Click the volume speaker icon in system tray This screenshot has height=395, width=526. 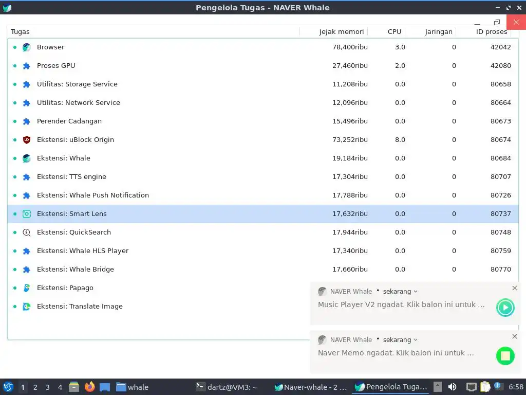tap(452, 387)
